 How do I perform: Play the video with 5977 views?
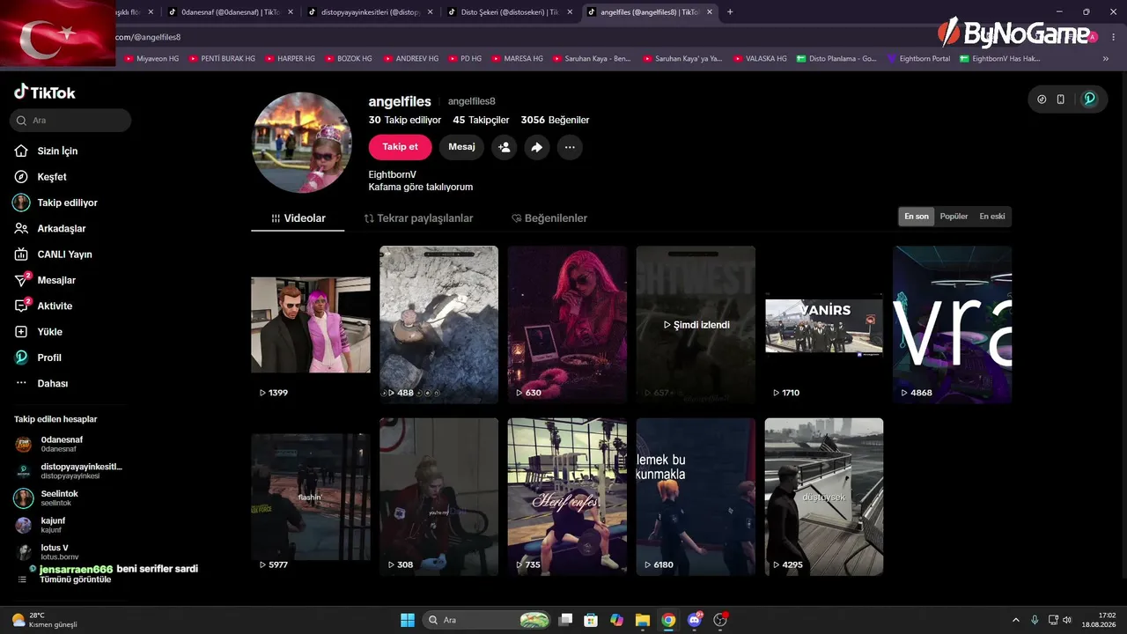[311, 497]
